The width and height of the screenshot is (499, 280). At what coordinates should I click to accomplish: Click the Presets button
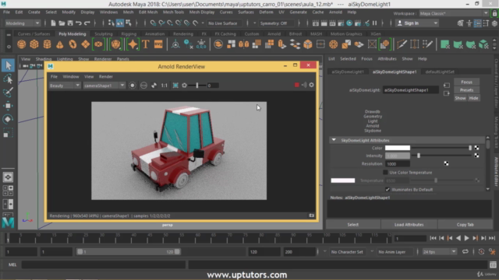click(466, 90)
